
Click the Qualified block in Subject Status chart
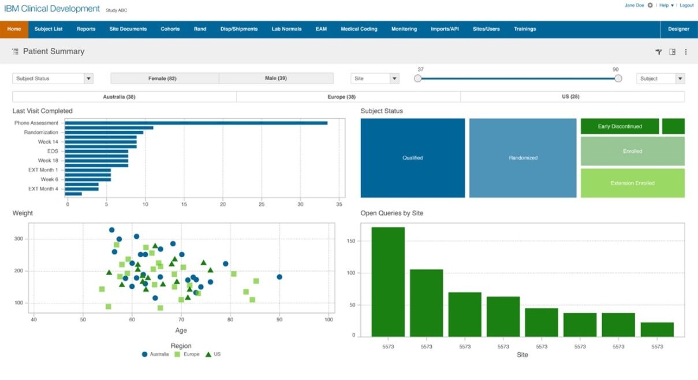tap(412, 157)
